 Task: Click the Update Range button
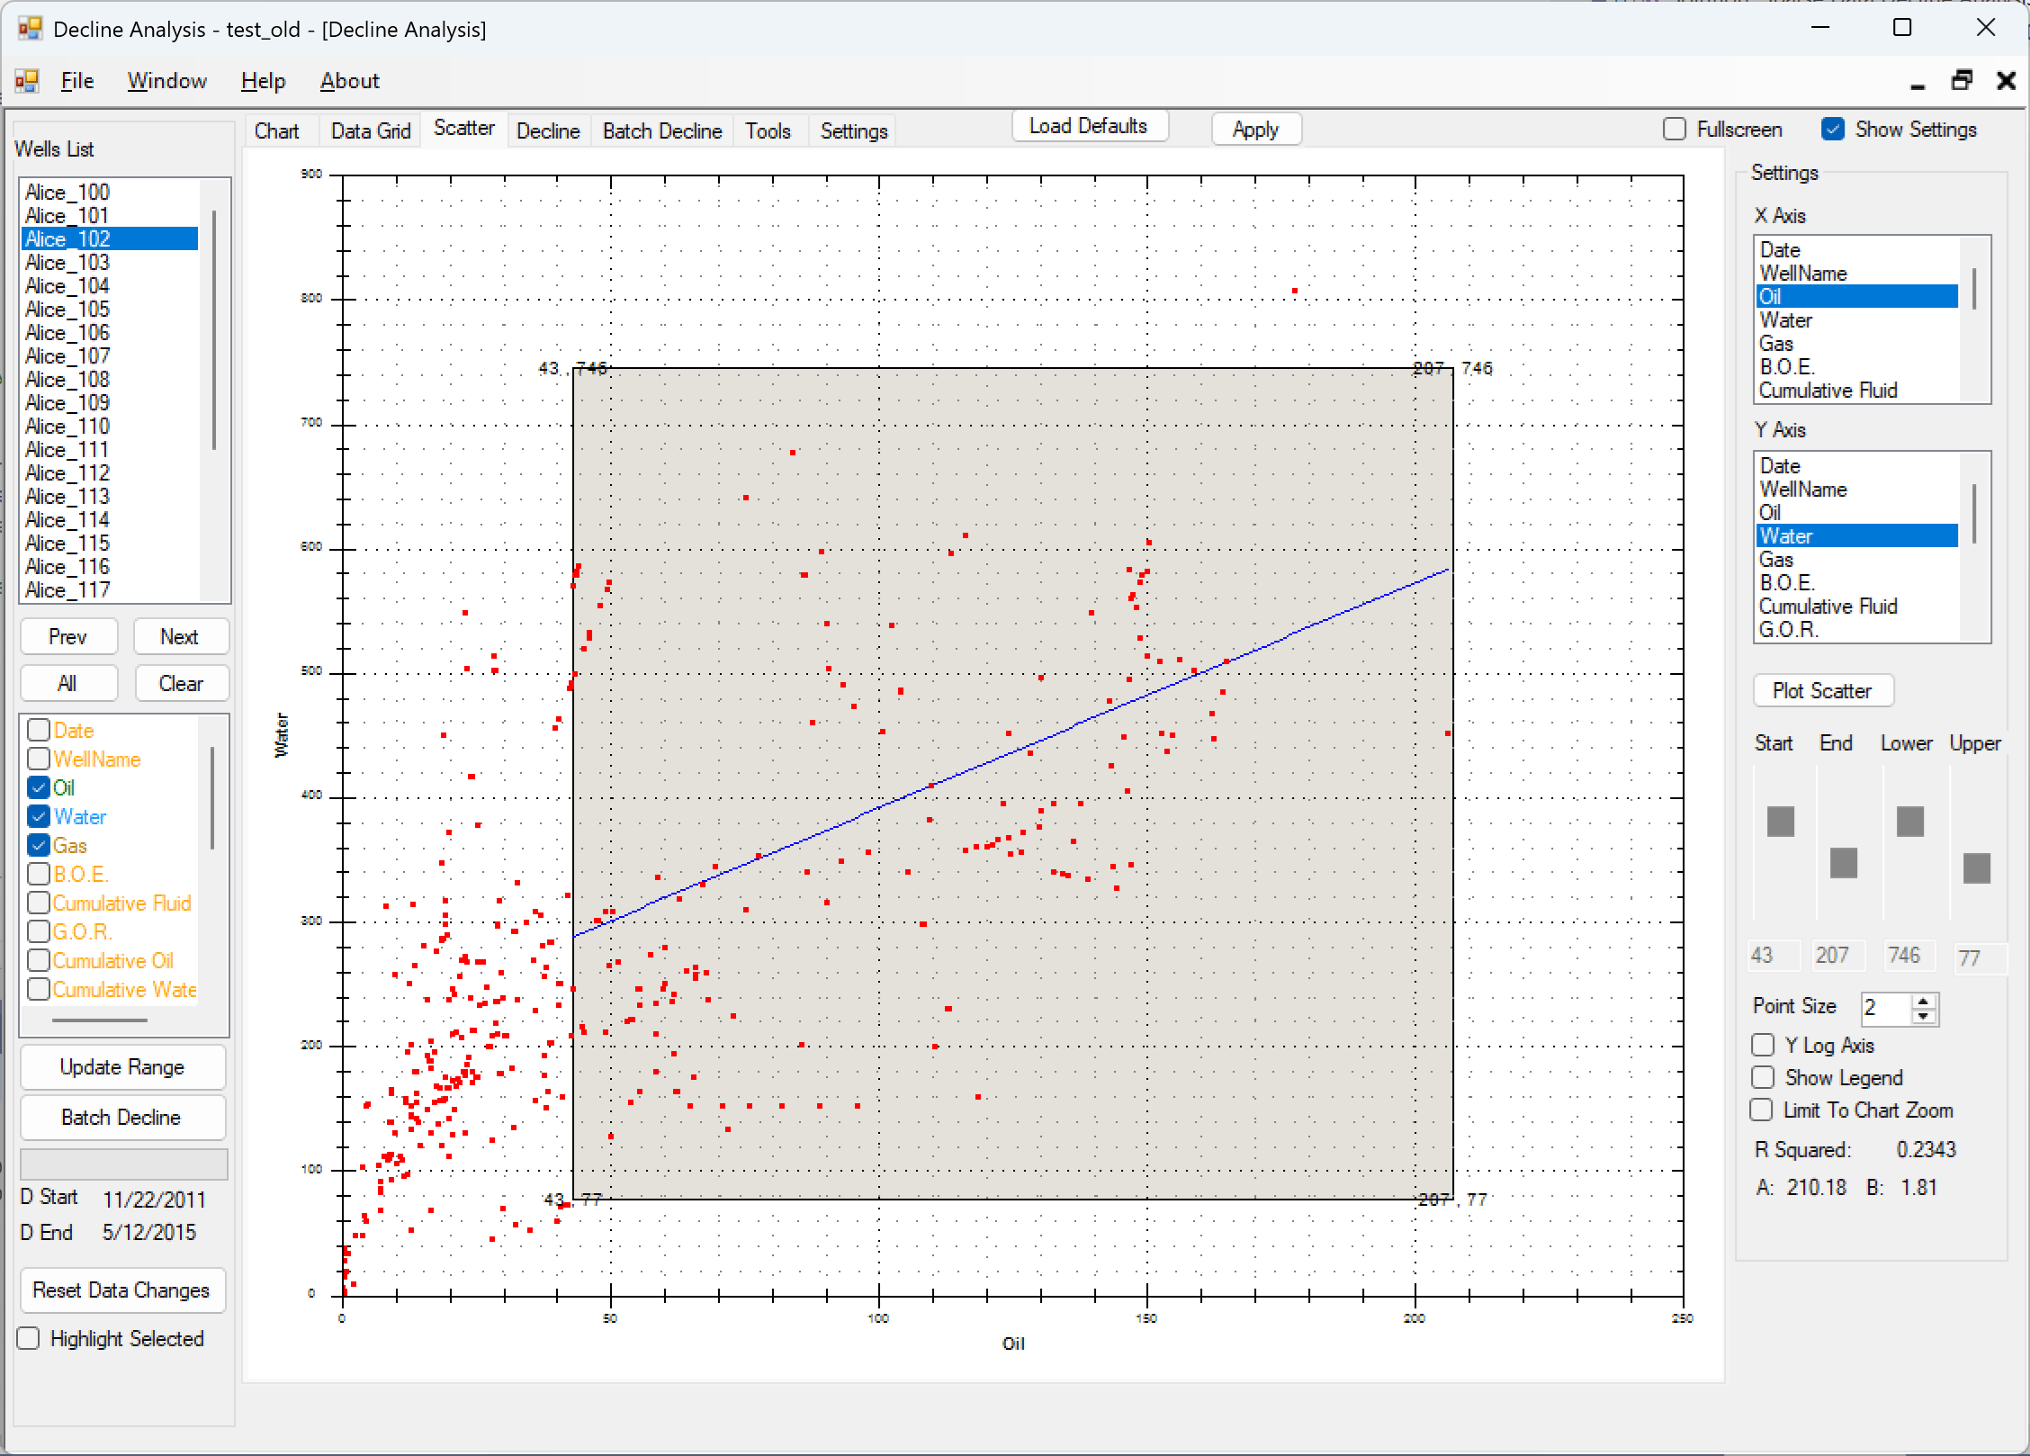[x=122, y=1067]
